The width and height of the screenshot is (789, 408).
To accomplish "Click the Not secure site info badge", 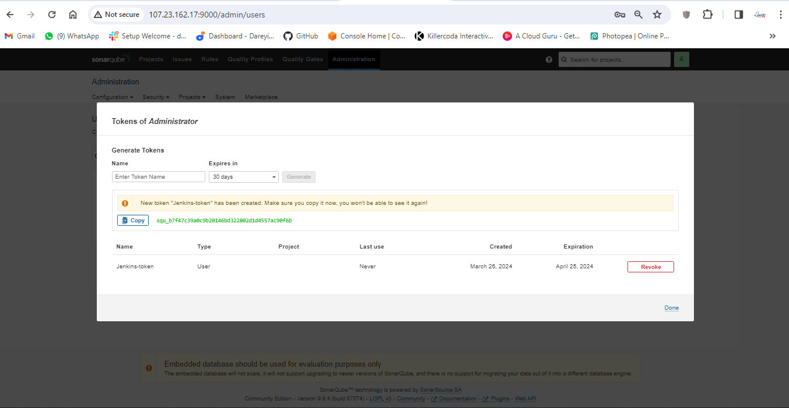I will click(x=116, y=15).
